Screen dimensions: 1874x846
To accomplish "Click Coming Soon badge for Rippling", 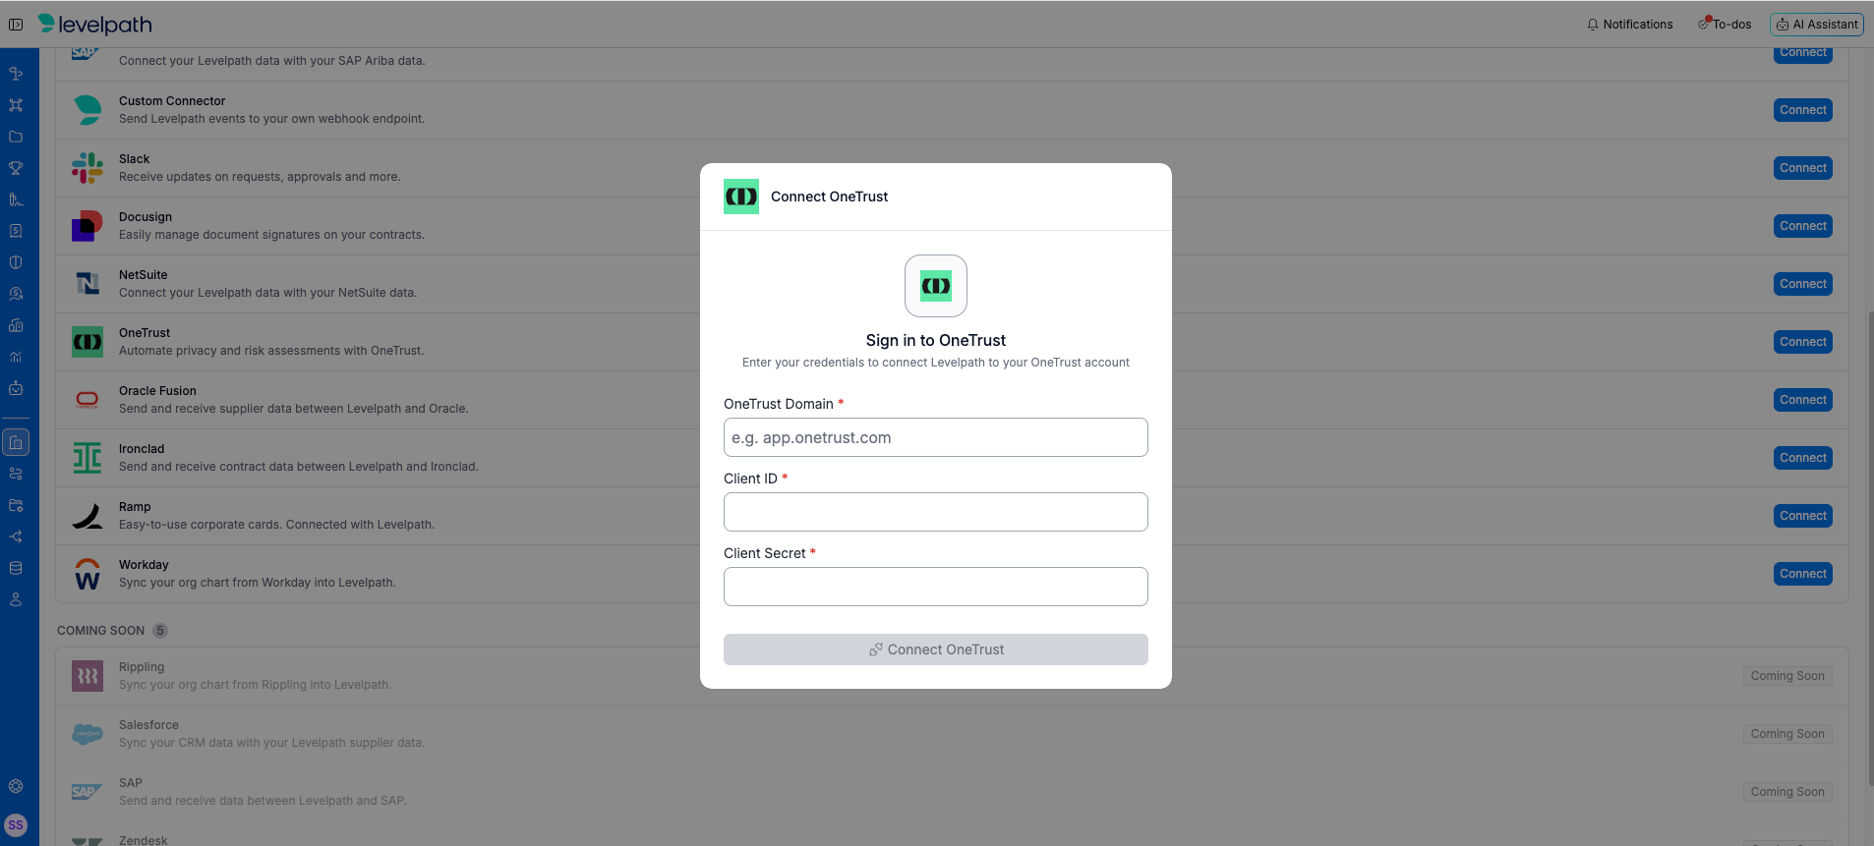I will point(1787,676).
